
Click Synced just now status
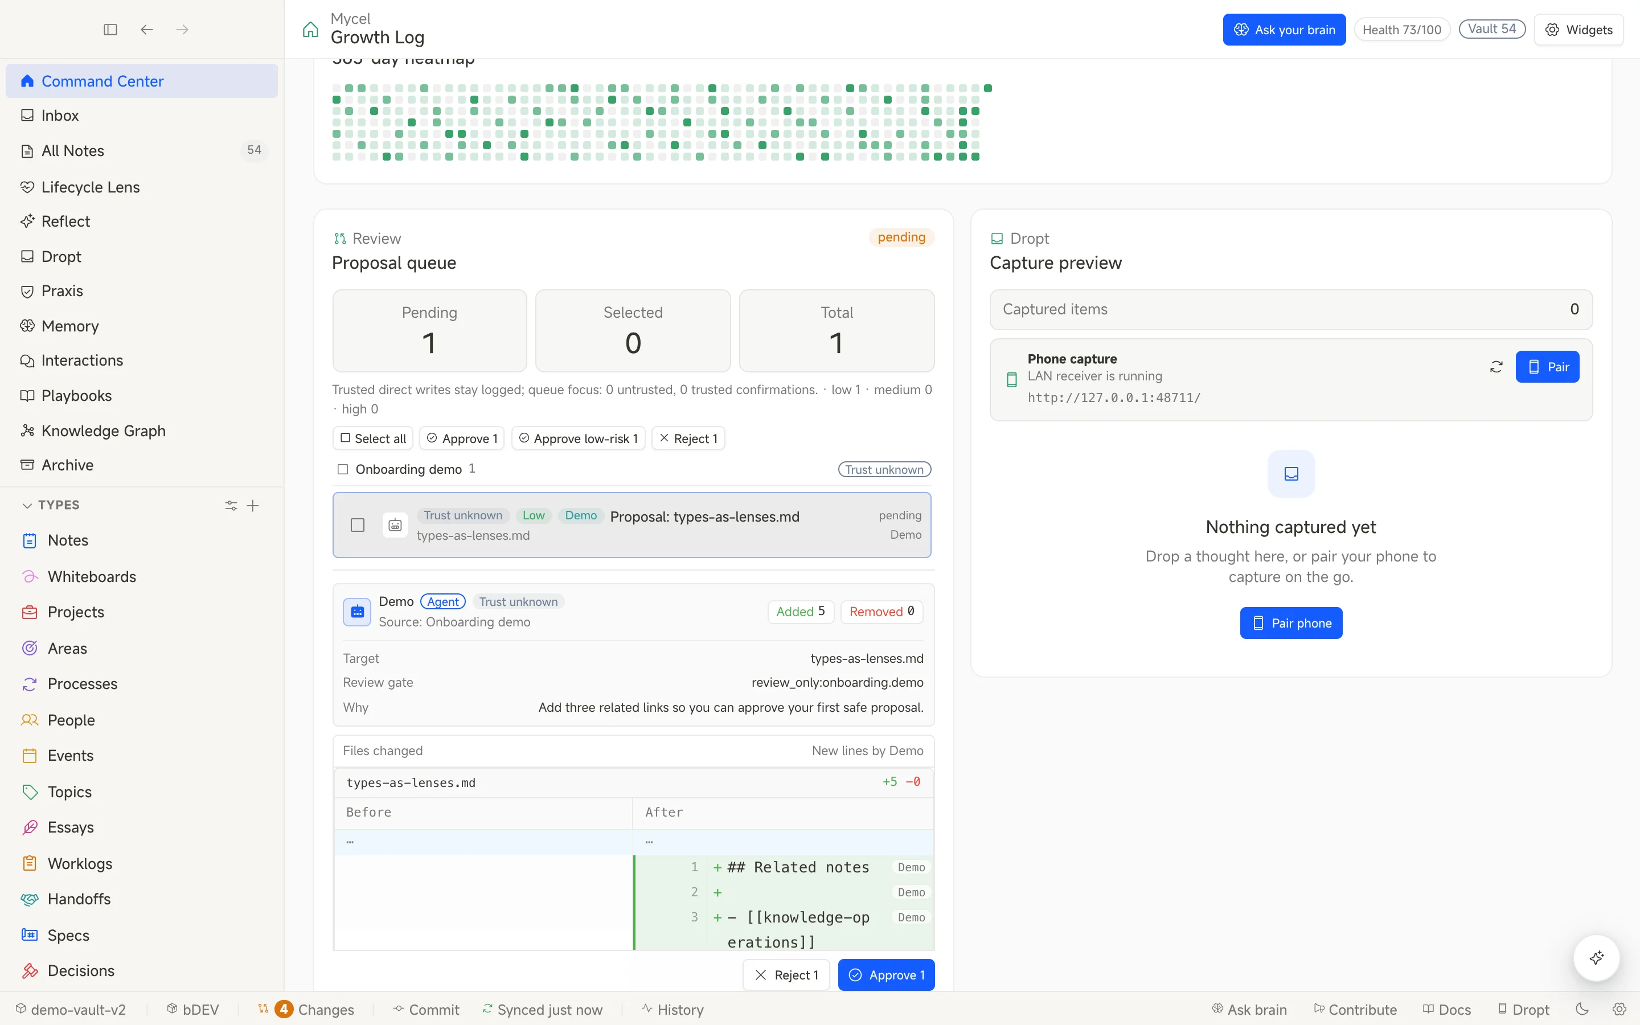point(542,1008)
